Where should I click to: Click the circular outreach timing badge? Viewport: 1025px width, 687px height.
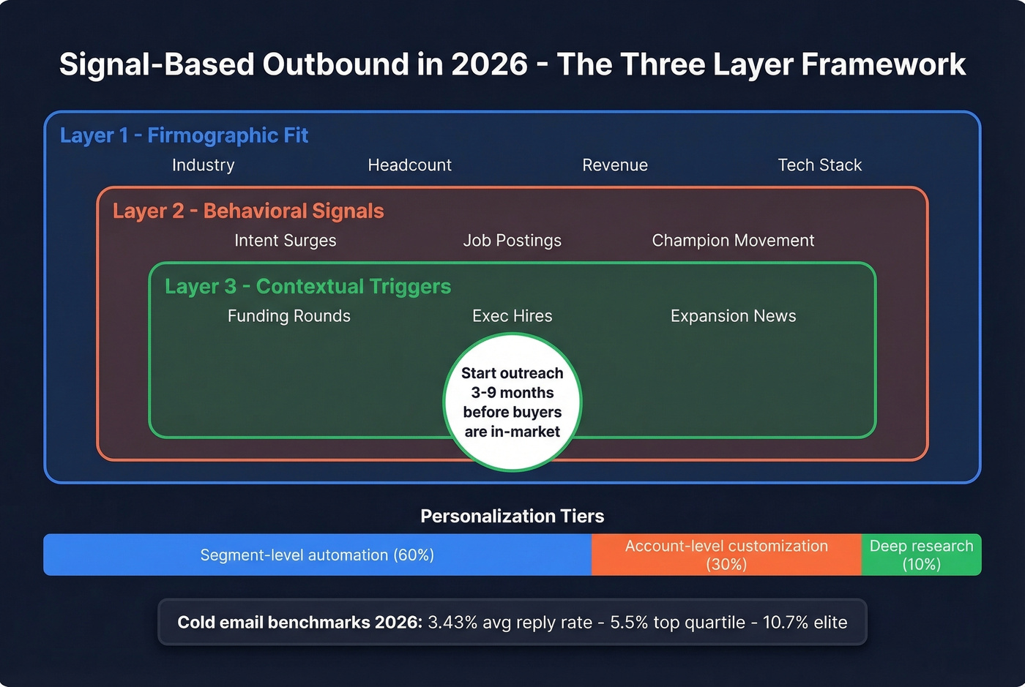coord(512,402)
